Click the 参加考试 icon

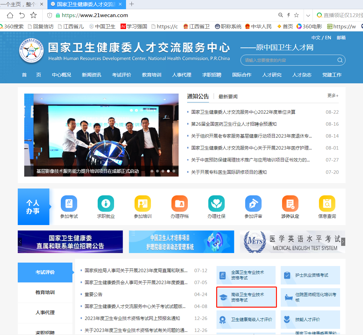coord(69,204)
